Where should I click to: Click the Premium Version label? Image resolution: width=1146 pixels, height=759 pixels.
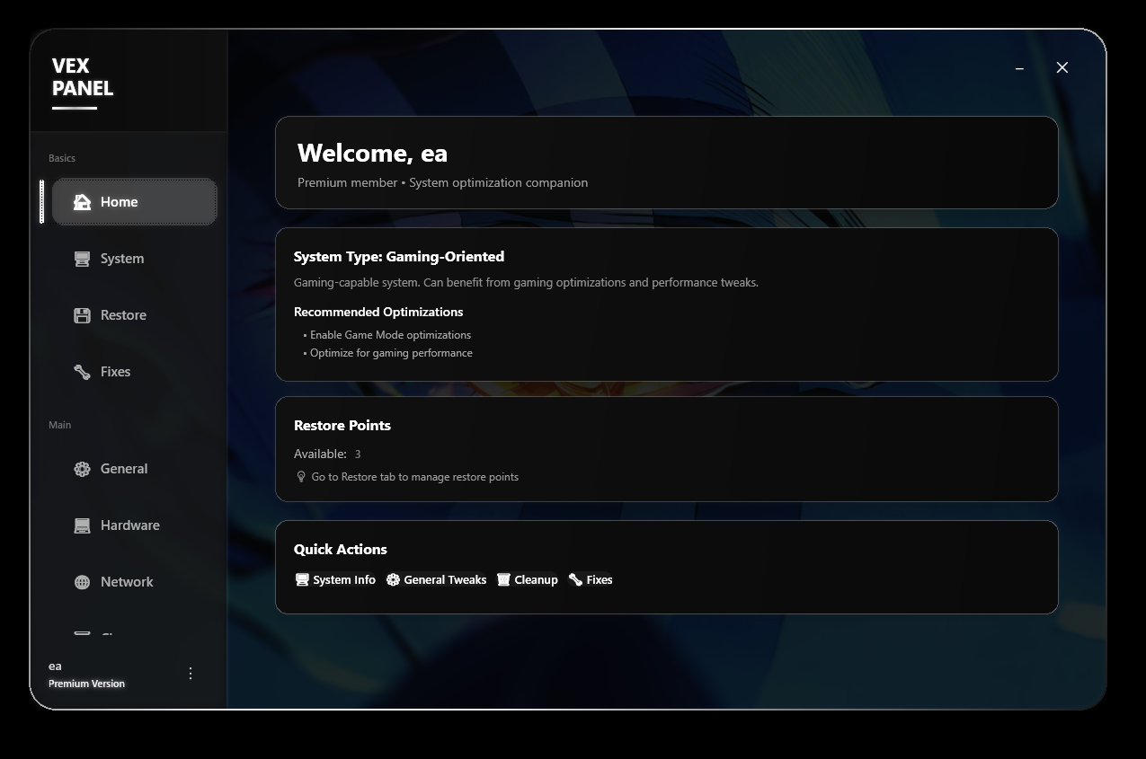point(86,683)
